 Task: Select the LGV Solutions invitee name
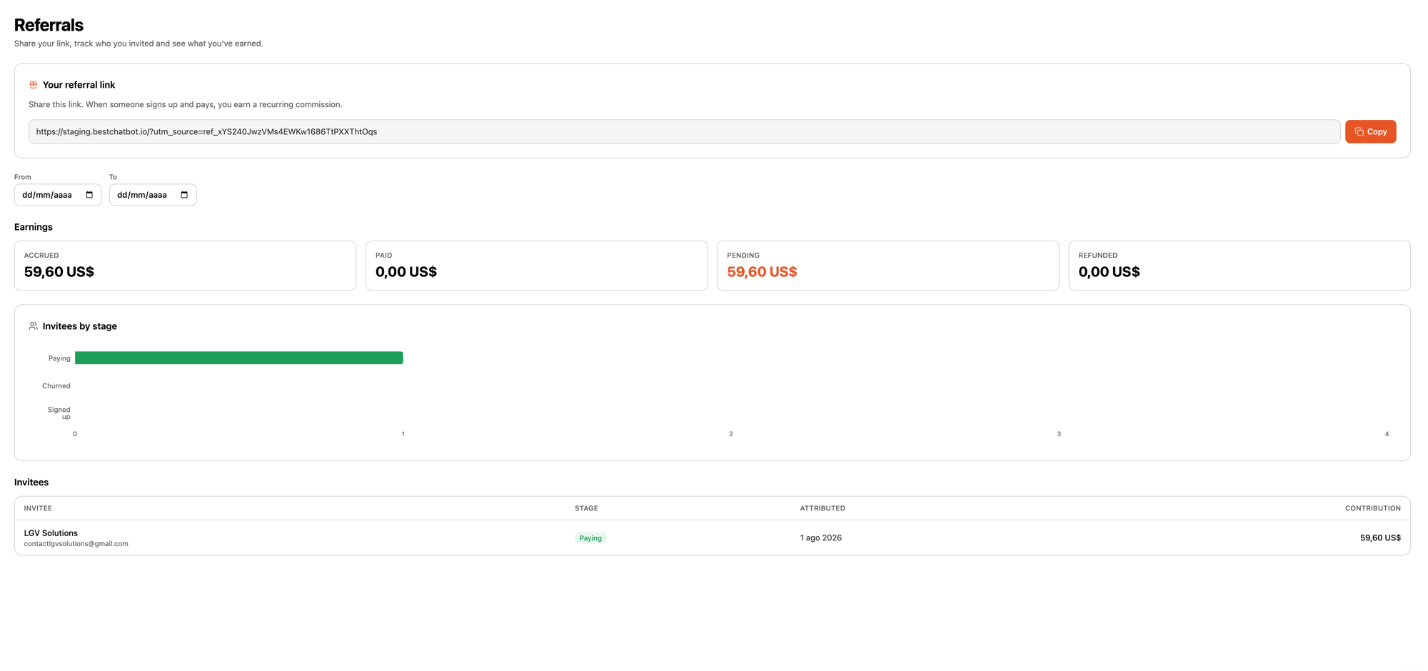point(51,533)
